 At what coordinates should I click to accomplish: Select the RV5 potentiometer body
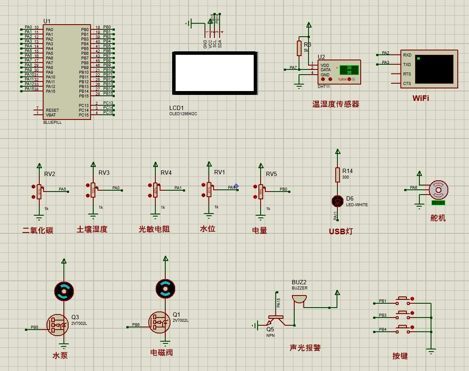(261, 192)
